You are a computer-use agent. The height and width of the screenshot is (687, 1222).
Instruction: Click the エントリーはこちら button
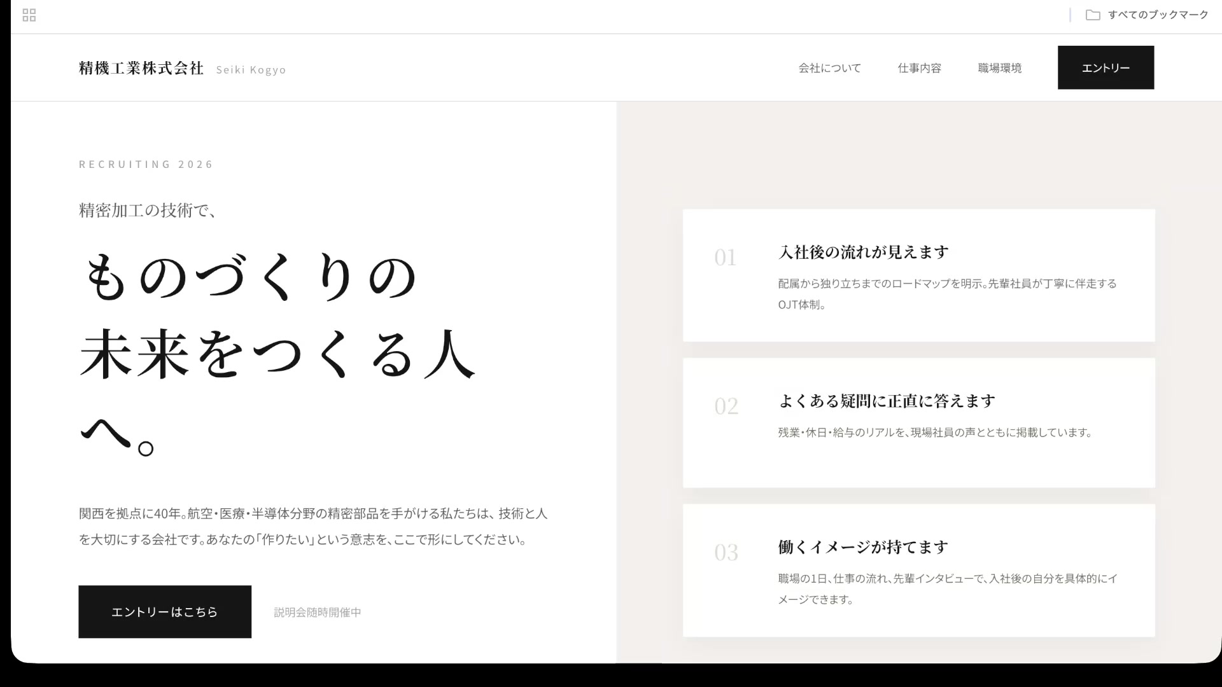[x=165, y=611]
